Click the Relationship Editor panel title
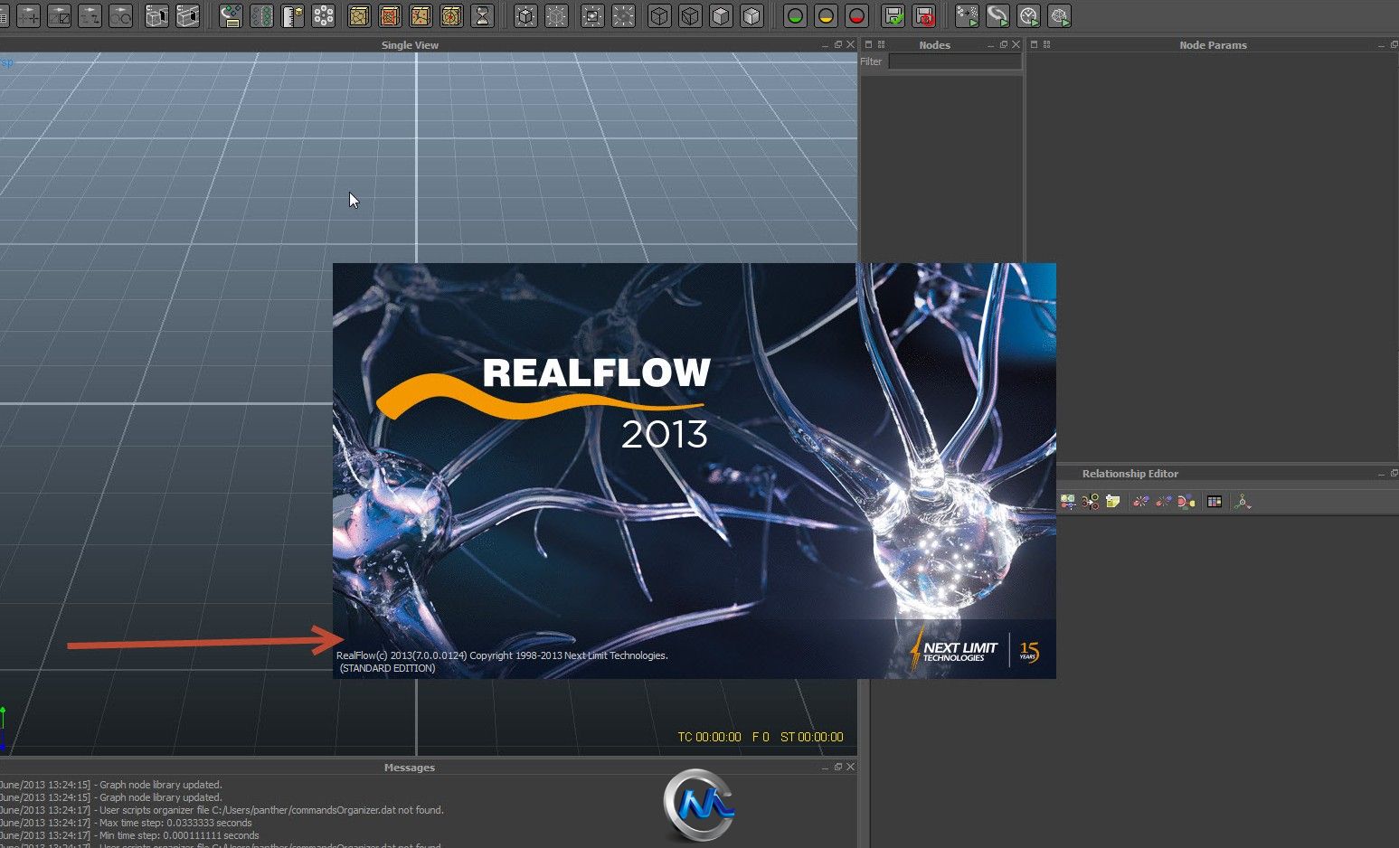 coord(1130,474)
